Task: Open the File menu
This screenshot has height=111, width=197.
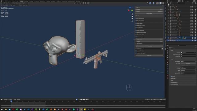Action: pyautogui.click(x=3, y=1)
